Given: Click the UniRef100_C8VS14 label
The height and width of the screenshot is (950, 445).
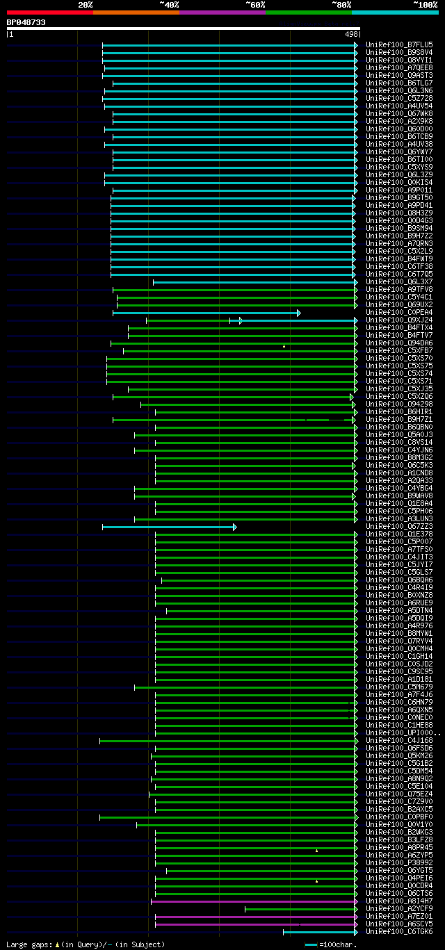Looking at the screenshot, I should click(399, 443).
